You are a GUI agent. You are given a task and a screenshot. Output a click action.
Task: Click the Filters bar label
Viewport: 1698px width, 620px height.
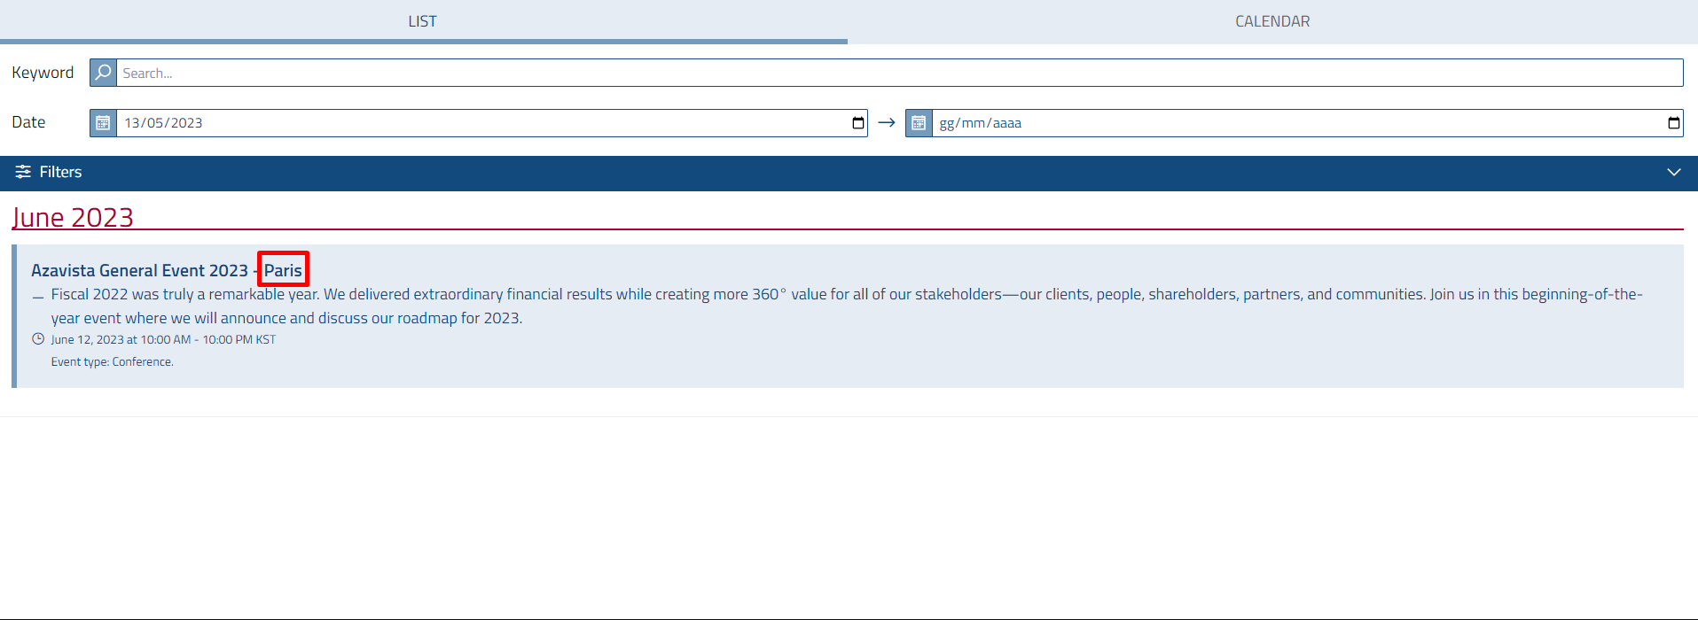click(60, 172)
